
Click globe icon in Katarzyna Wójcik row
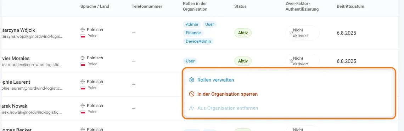tap(83, 30)
